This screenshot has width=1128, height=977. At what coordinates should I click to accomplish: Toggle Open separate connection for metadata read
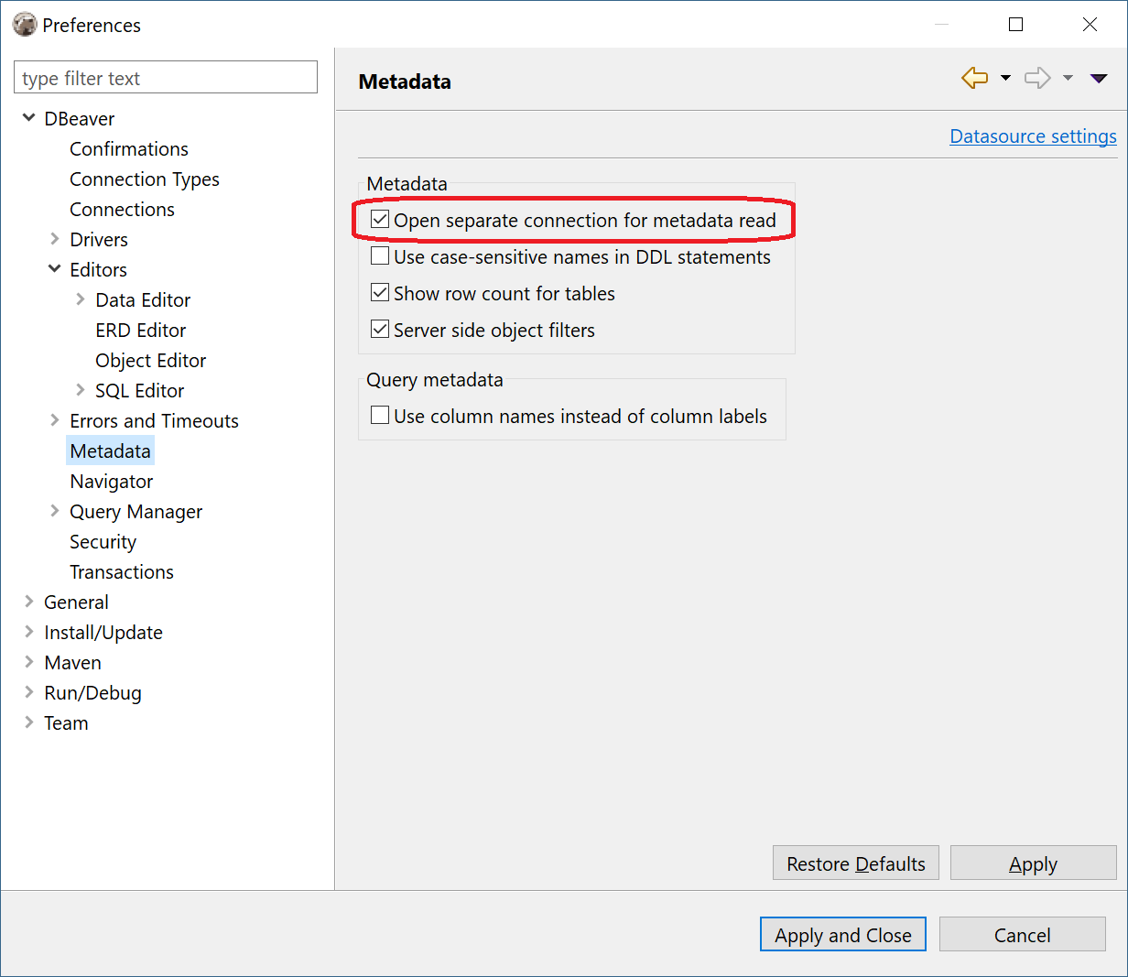click(x=380, y=220)
